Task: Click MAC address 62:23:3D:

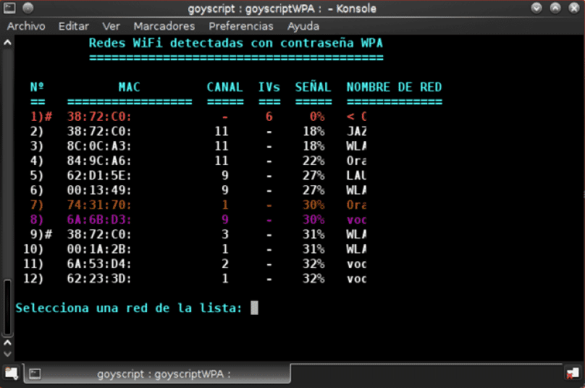Action: tap(99, 278)
